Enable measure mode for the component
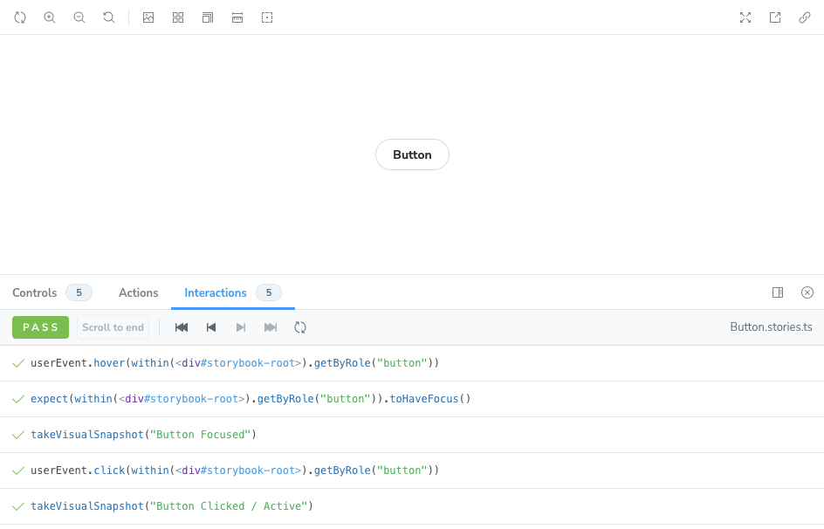Image resolution: width=824 pixels, height=529 pixels. 237,17
